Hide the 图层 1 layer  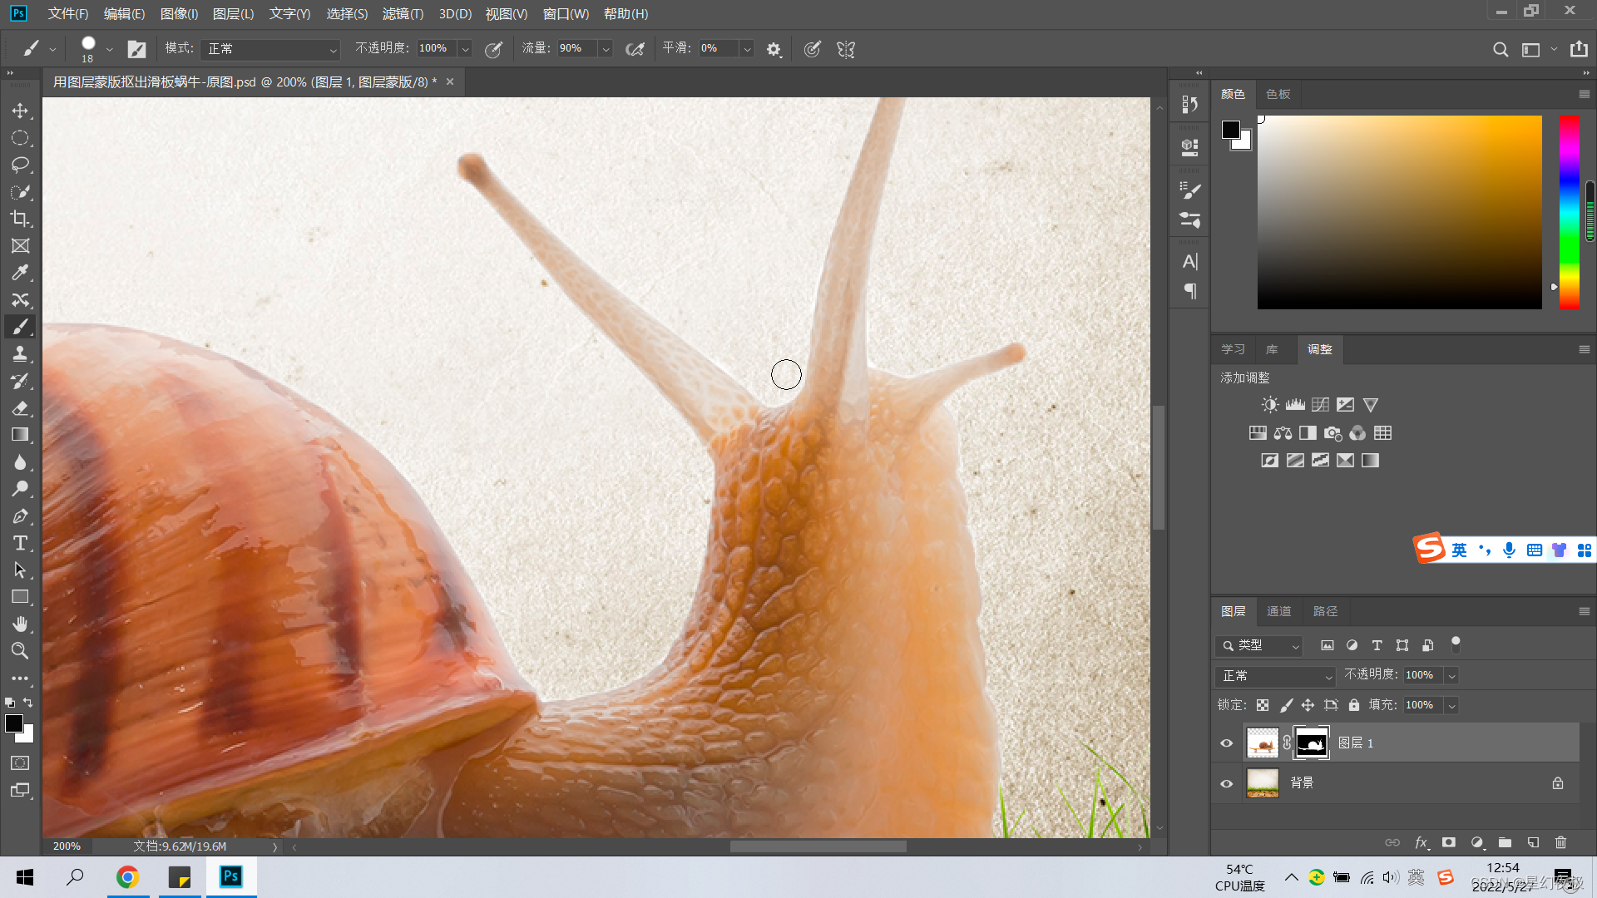[x=1226, y=743]
